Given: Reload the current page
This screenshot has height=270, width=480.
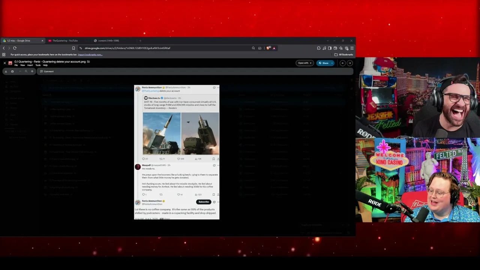Looking at the screenshot, I should (15, 48).
